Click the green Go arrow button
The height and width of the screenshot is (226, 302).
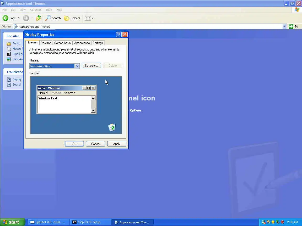point(291,26)
